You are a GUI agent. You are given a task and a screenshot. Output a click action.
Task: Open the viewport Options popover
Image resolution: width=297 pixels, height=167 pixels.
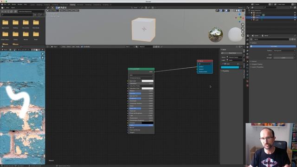tap(241, 7)
